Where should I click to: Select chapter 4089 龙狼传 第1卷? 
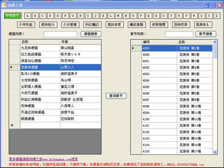coord(172,48)
